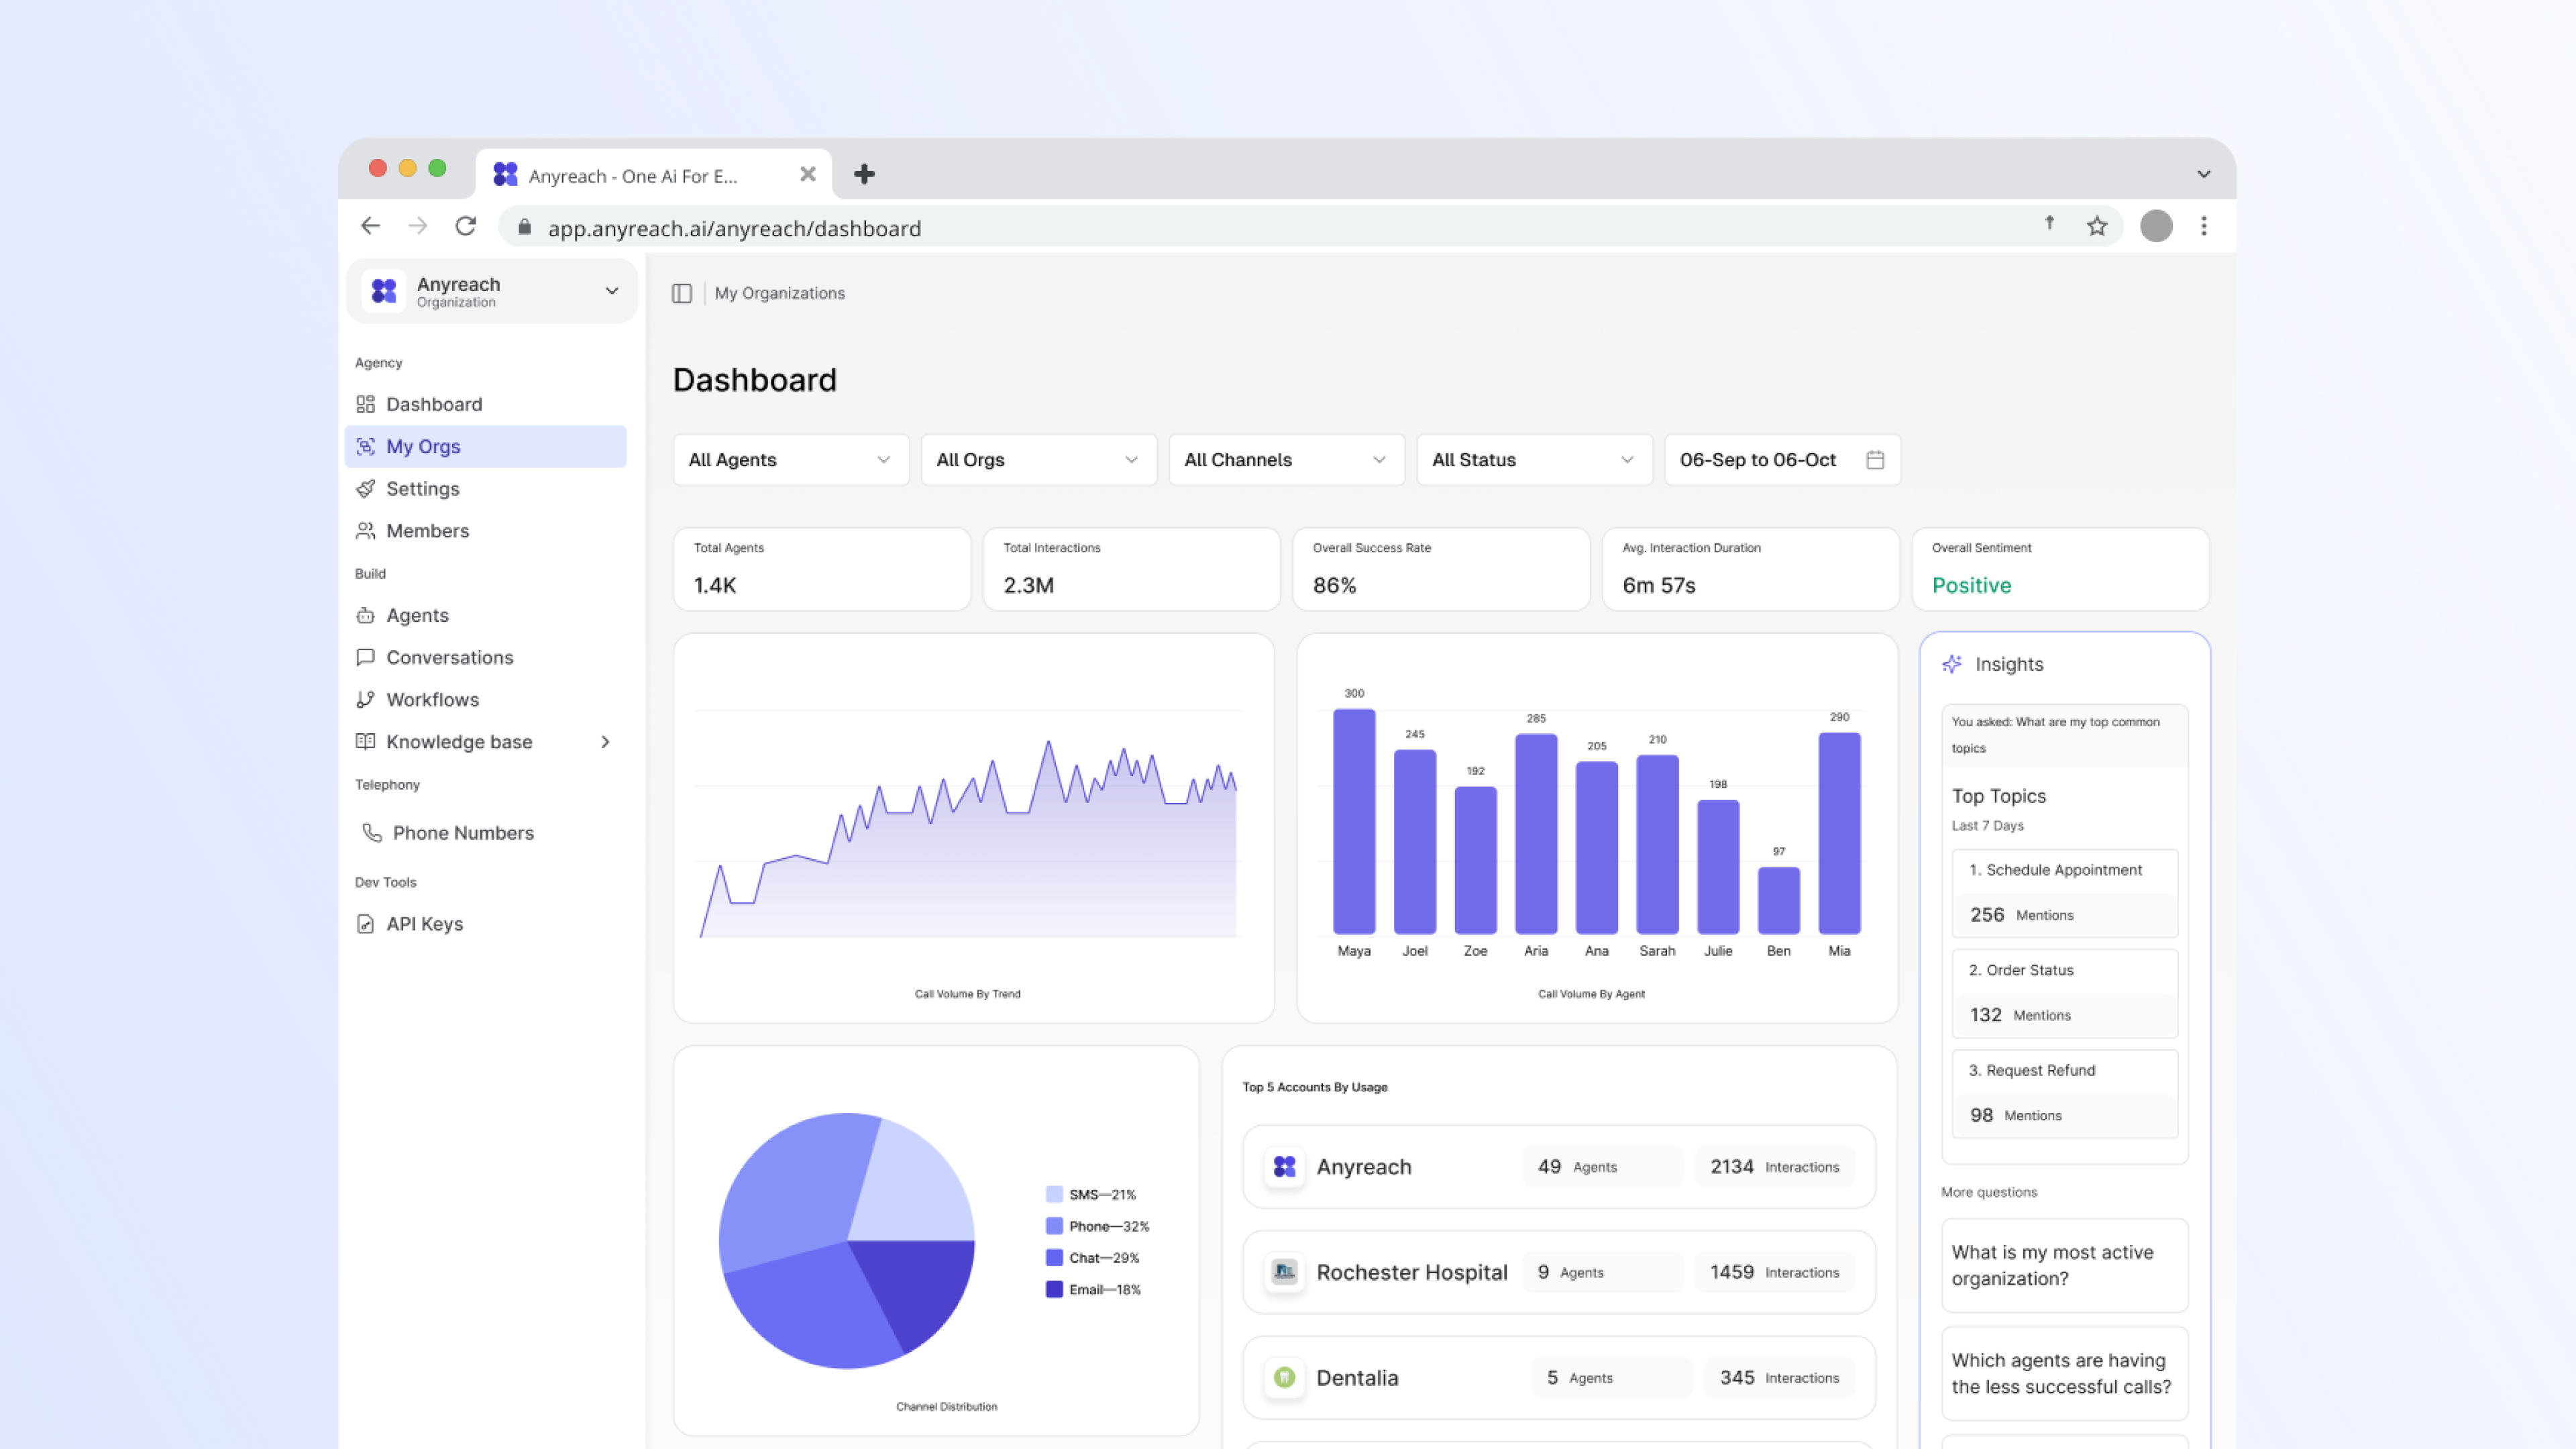Bookmark page with star icon

pyautogui.click(x=2097, y=227)
